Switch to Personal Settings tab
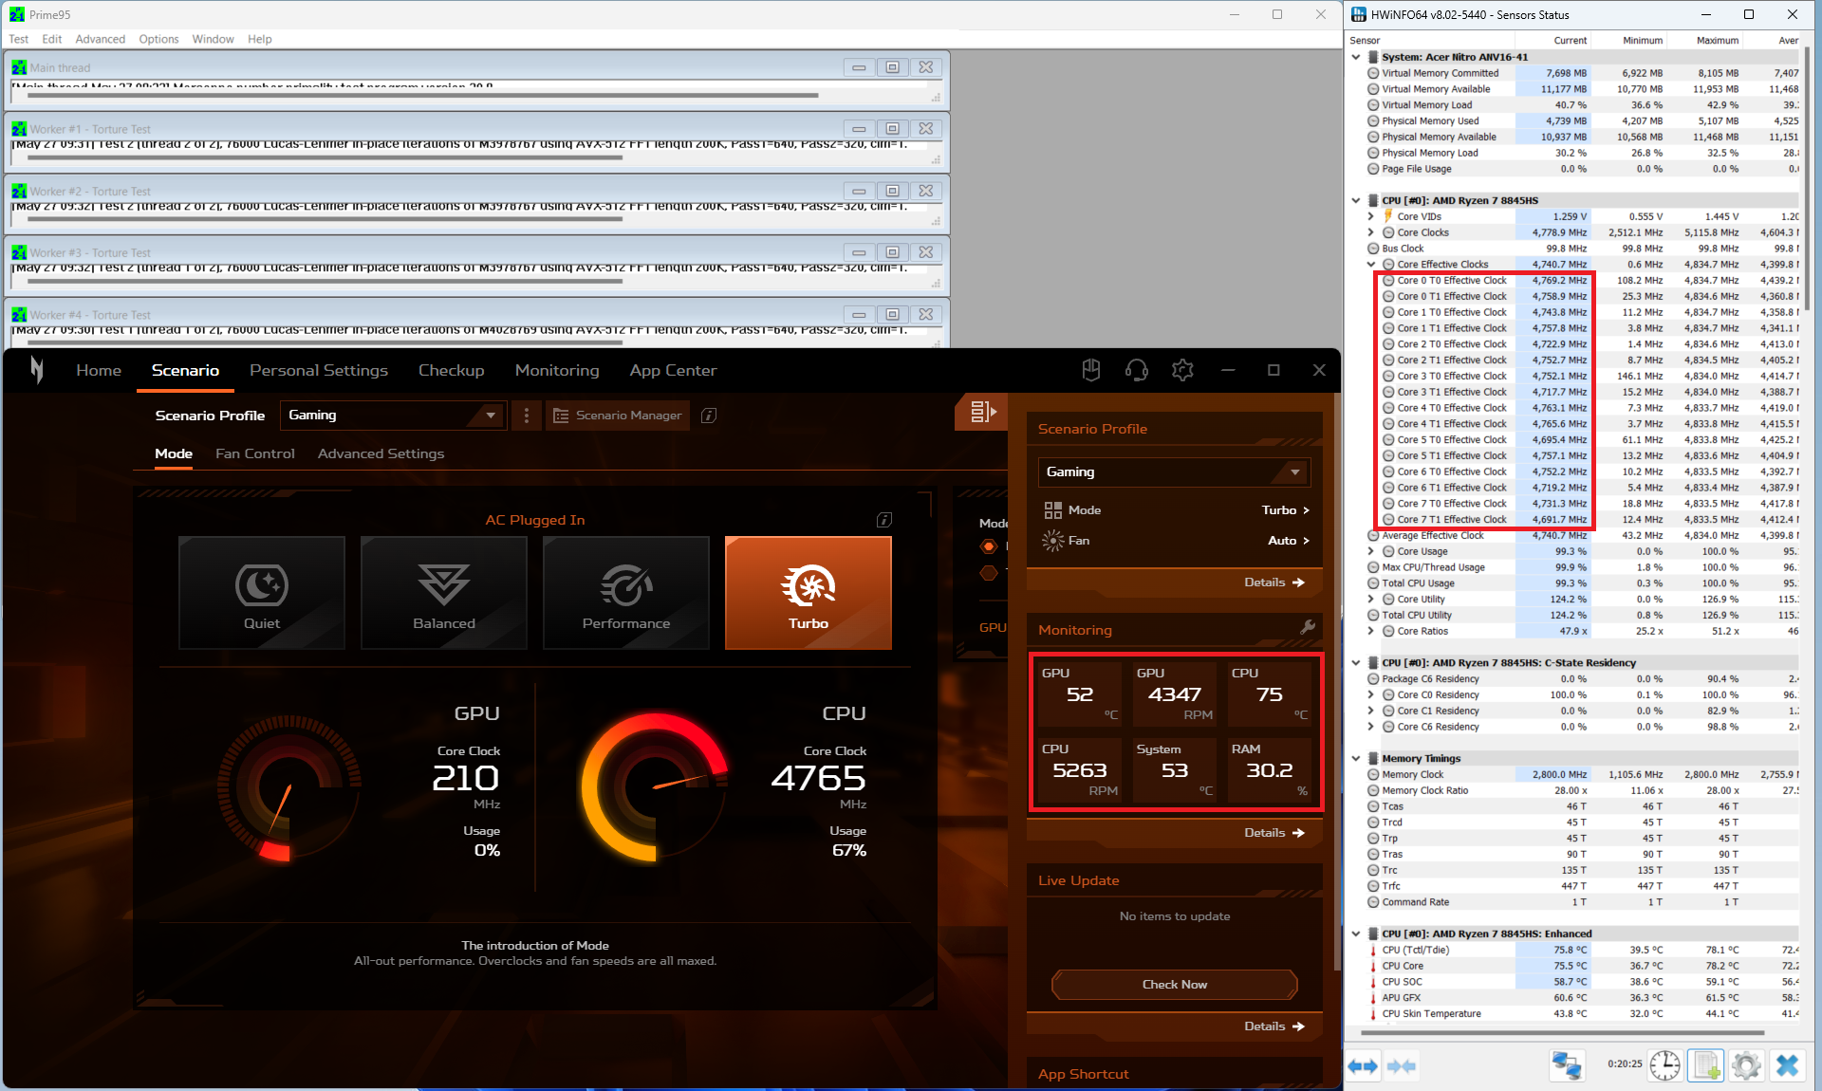 click(x=319, y=370)
